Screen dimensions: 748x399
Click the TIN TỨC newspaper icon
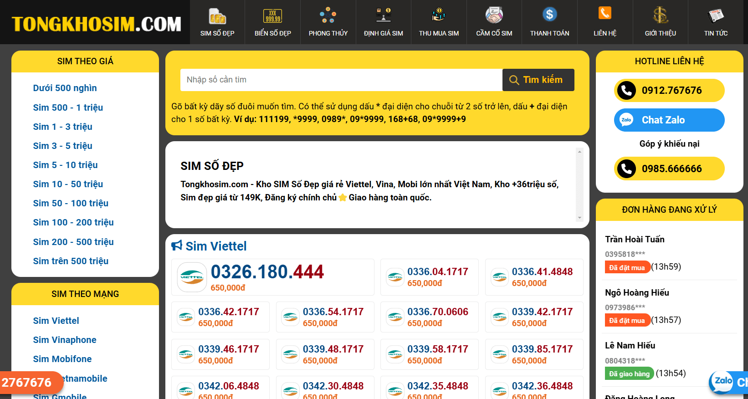click(x=716, y=15)
